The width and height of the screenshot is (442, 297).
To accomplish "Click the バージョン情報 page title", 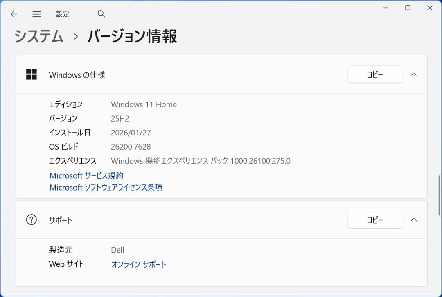I will point(132,37).
